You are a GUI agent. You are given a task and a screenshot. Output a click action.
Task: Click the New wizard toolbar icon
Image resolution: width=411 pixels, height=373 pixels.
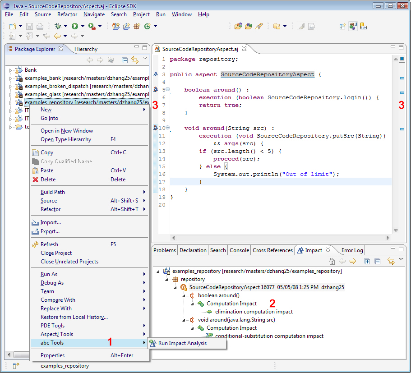[12, 26]
